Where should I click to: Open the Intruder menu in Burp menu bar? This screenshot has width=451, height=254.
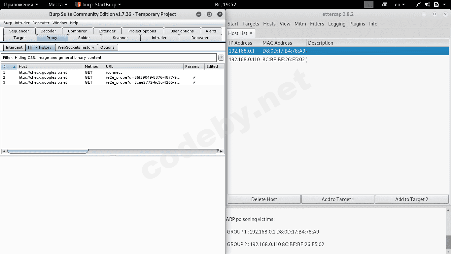pos(22,23)
